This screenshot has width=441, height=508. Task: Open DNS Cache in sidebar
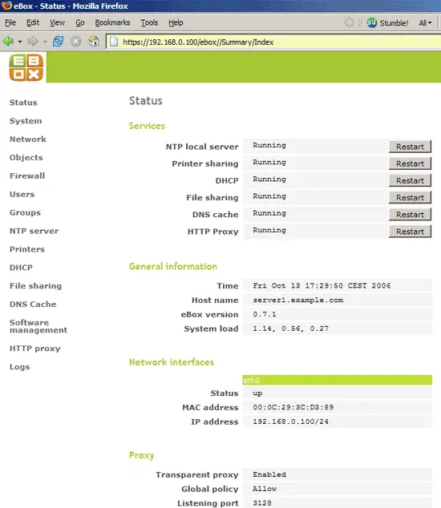pyautogui.click(x=33, y=304)
